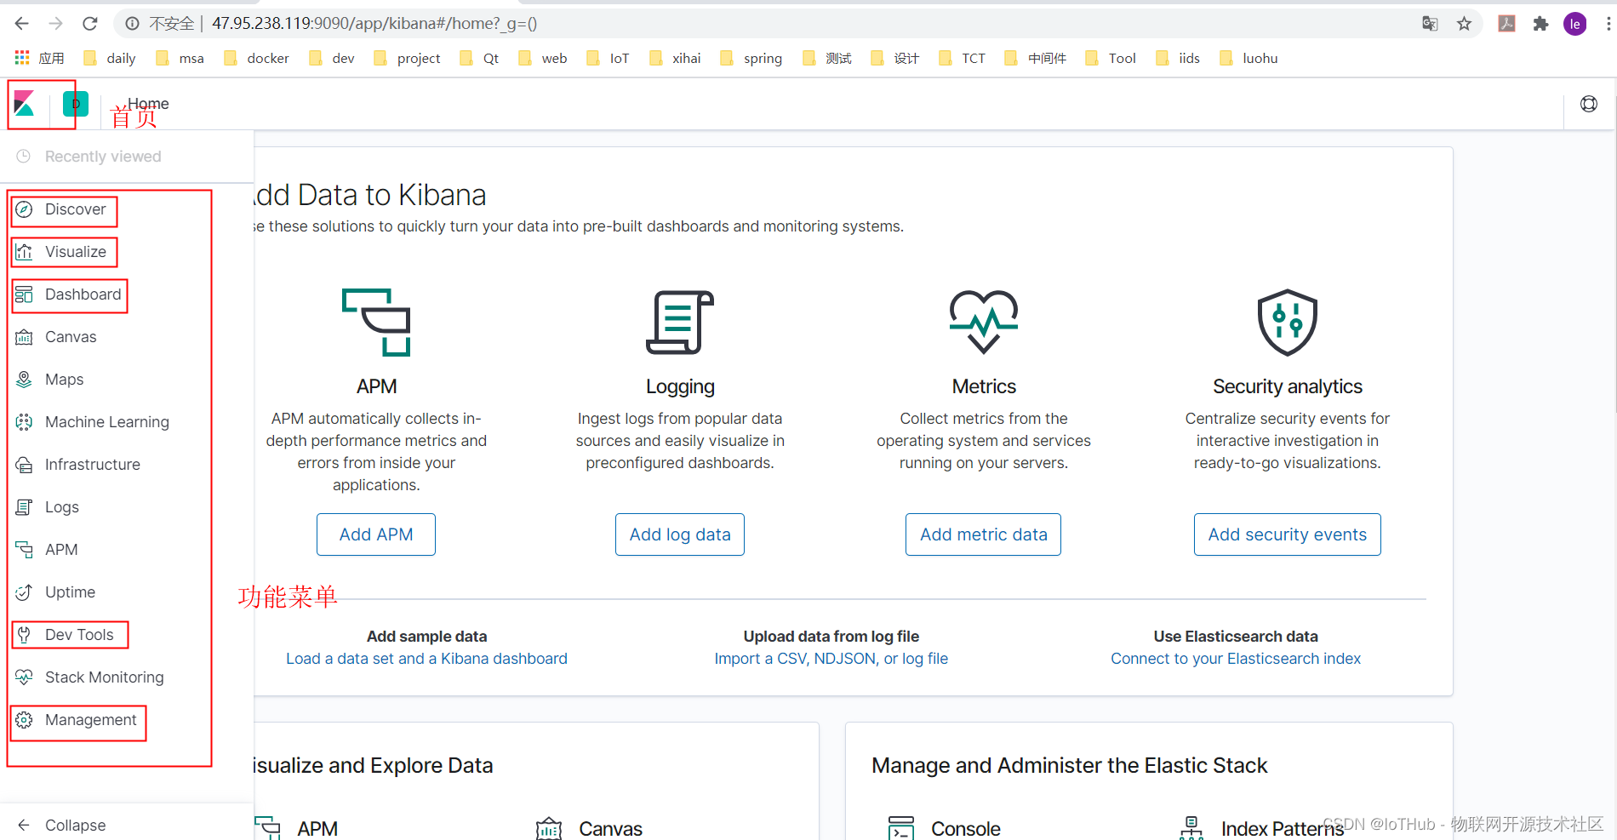Open the luohu bookmarks folder

tap(1248, 58)
